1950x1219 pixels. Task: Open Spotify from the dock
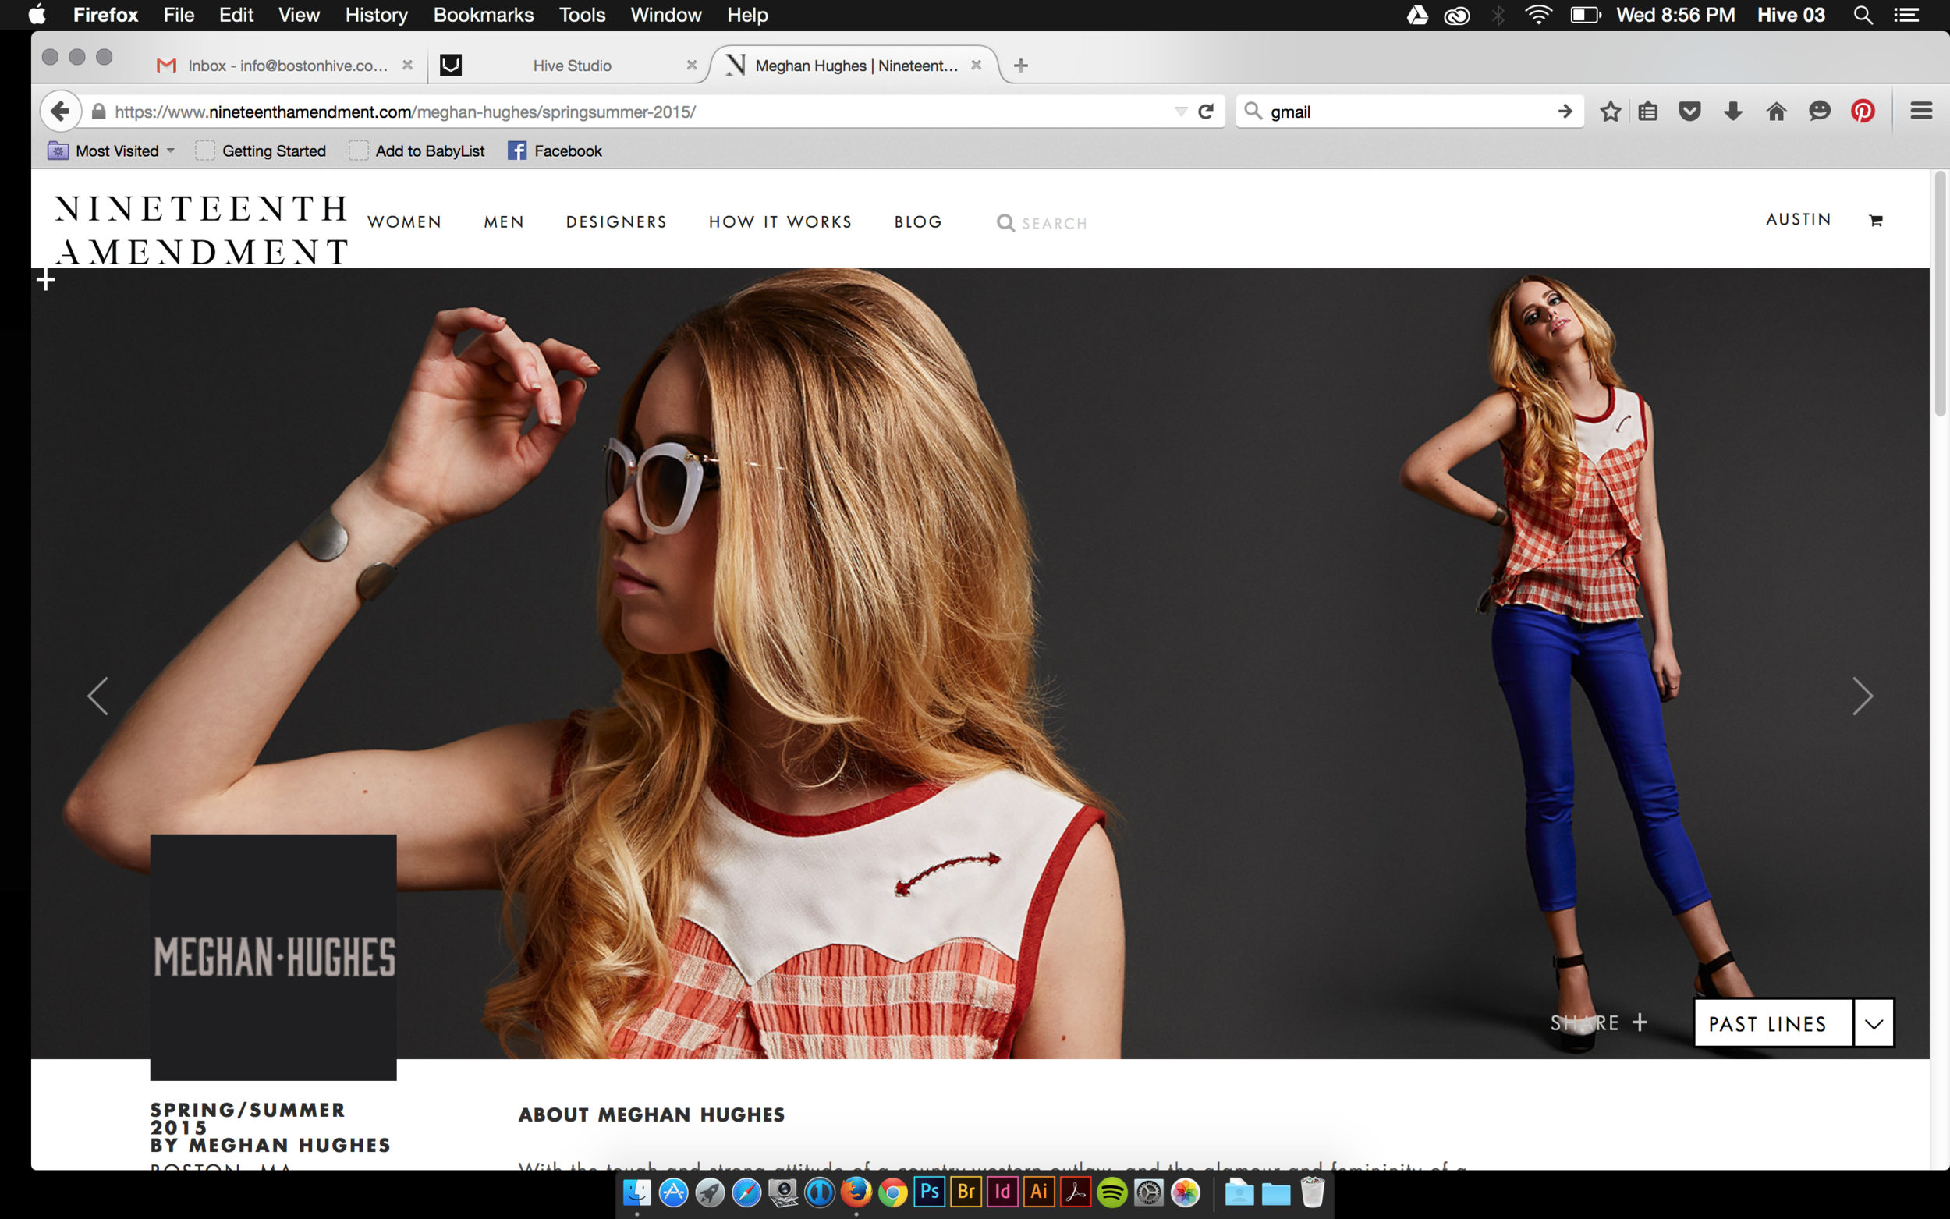tap(1111, 1192)
